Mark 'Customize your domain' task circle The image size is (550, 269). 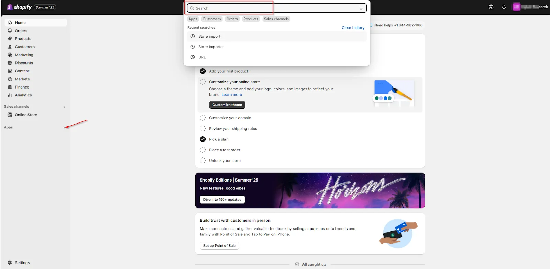click(x=203, y=118)
